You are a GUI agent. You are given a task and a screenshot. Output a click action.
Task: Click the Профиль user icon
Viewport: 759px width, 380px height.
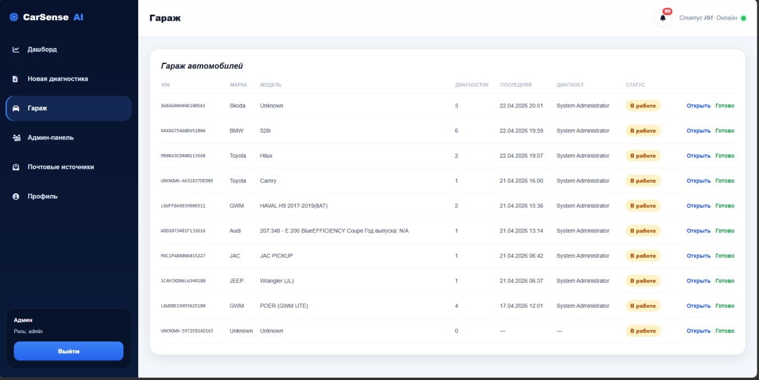(16, 196)
